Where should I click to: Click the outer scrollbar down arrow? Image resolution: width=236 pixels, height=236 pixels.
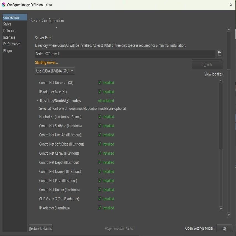tap(229, 215)
